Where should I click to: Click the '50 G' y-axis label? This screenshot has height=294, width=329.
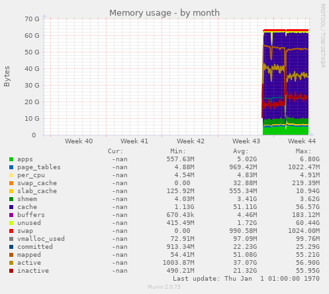click(32, 52)
